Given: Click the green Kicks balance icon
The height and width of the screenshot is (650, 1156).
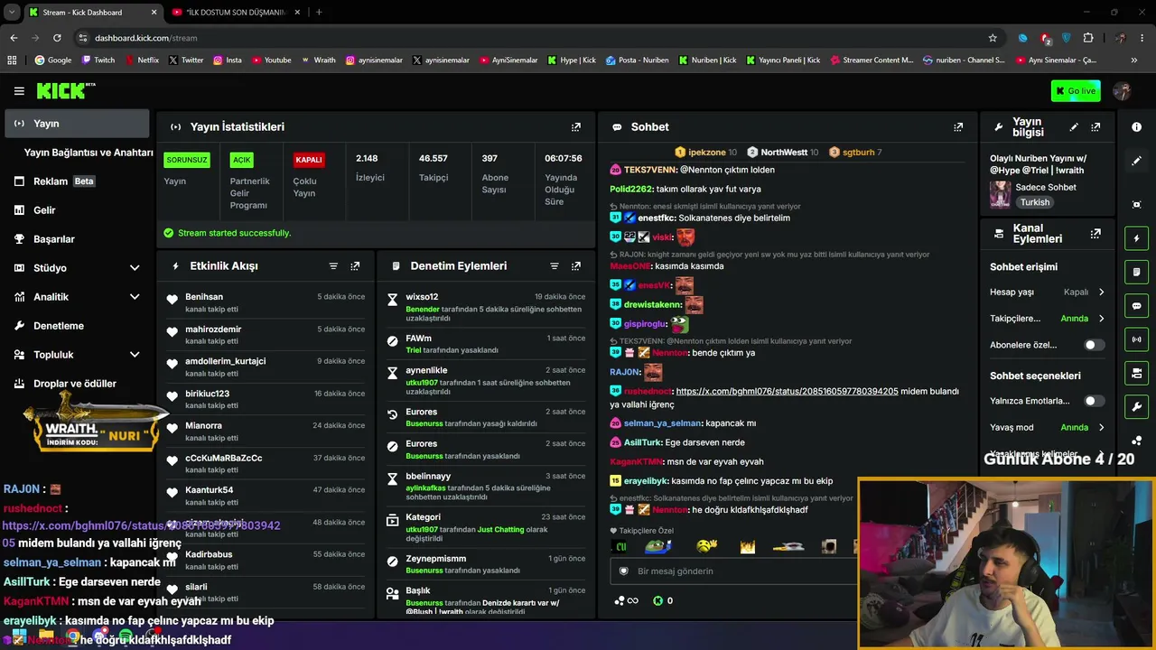Looking at the screenshot, I should (x=657, y=600).
